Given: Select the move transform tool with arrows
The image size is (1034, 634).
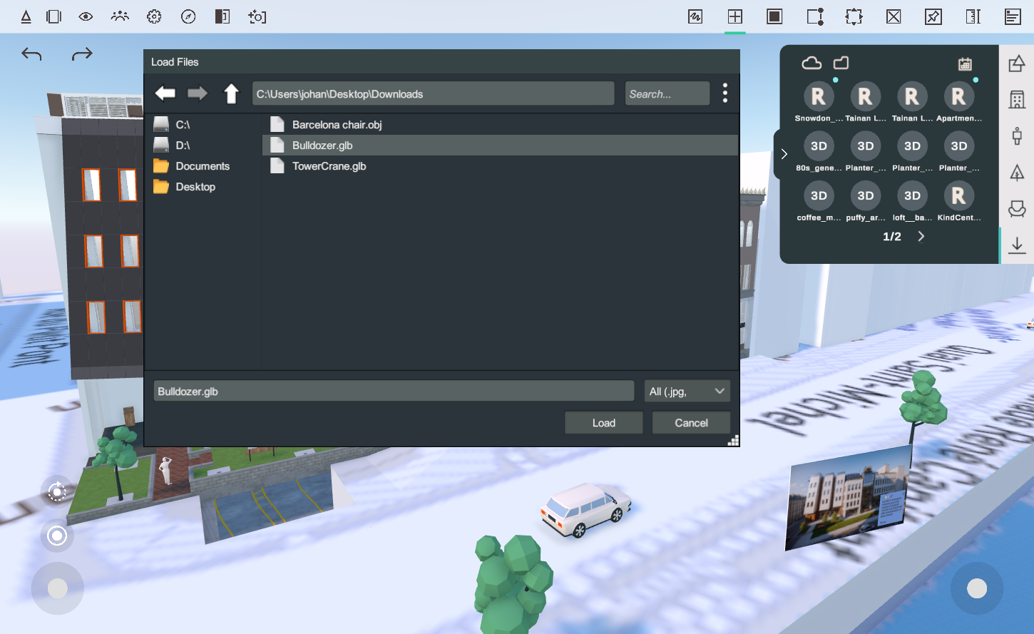Looking at the screenshot, I should coord(854,16).
